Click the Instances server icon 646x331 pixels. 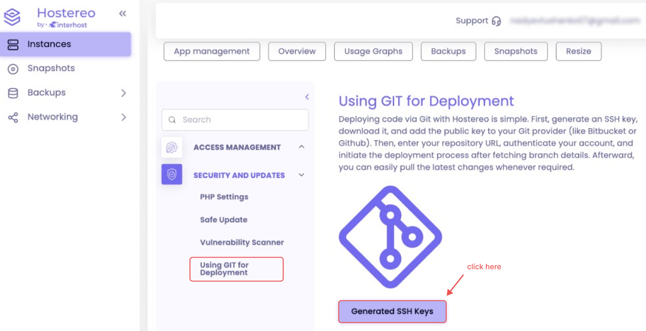[x=13, y=45]
